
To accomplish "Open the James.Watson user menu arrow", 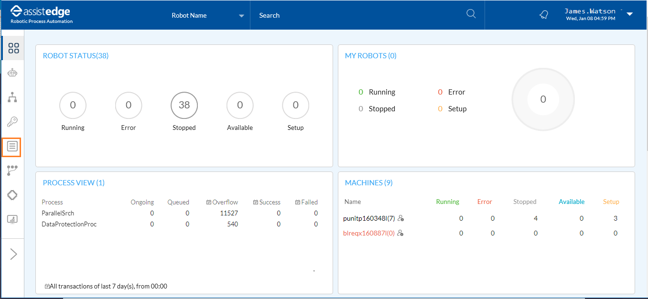I will point(629,14).
